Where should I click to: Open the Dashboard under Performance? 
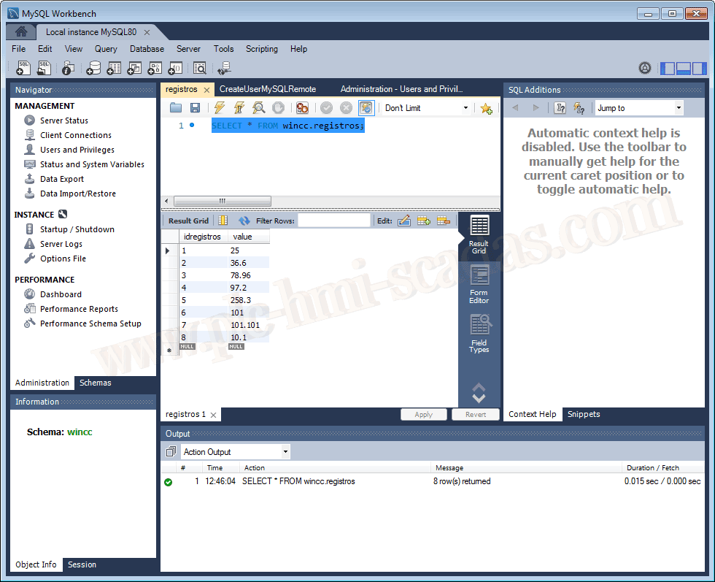coord(61,294)
